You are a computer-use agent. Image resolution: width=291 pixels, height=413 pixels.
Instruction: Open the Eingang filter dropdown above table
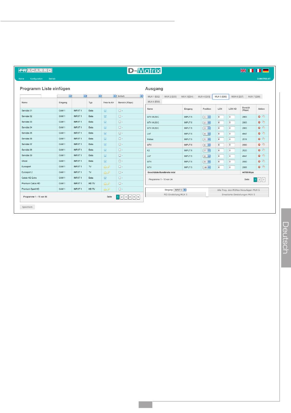click(64, 96)
